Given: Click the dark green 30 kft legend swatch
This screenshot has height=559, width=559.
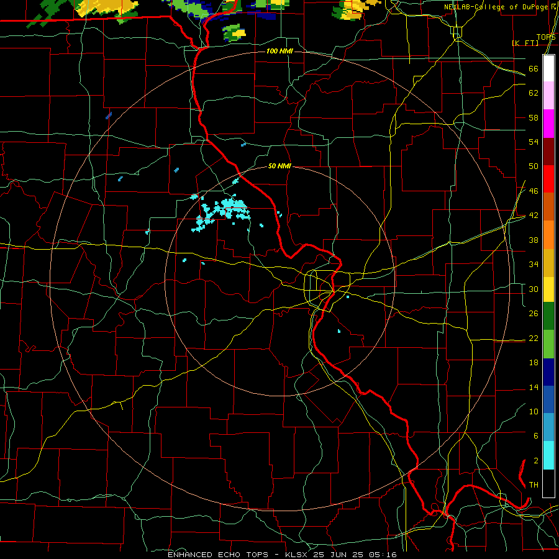Looking at the screenshot, I should pos(548,316).
